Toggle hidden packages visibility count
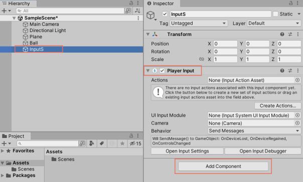 [x=135, y=143]
